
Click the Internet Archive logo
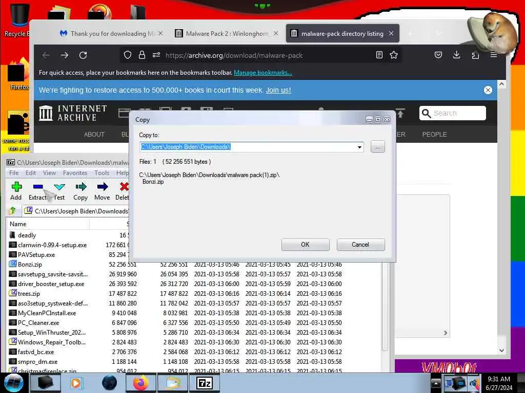click(73, 113)
